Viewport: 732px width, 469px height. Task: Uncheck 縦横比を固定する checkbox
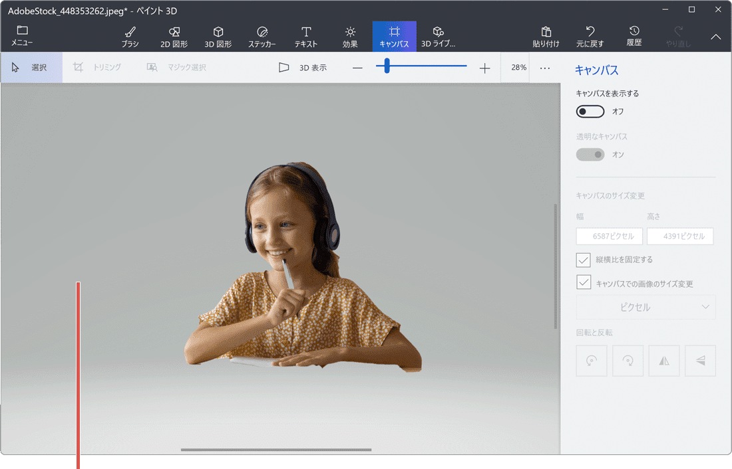click(x=583, y=260)
